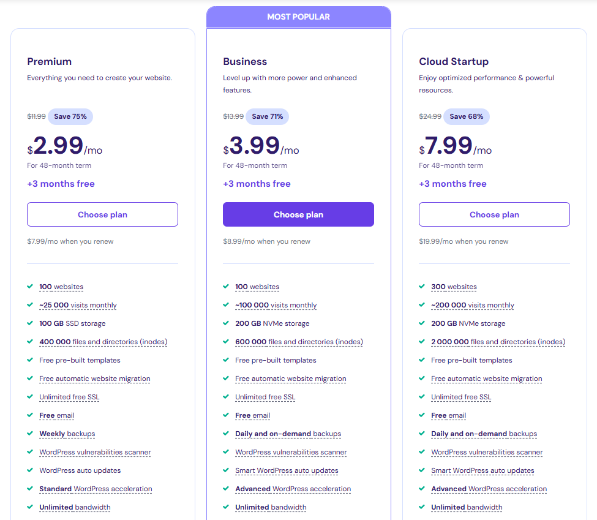Open '300 websites' tooltip link

point(454,287)
